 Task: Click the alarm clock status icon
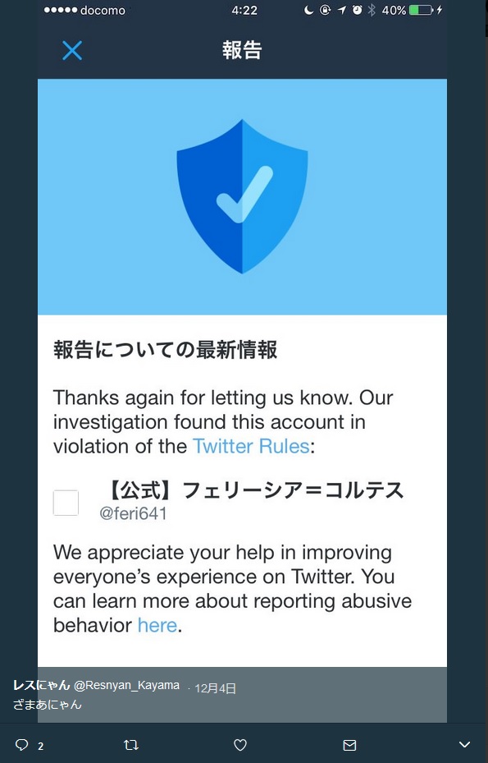click(x=358, y=10)
